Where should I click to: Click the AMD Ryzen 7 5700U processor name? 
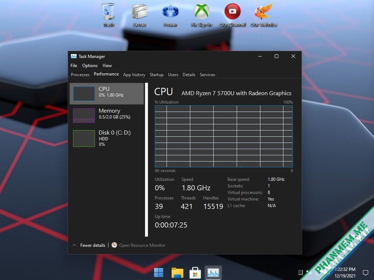[236, 93]
